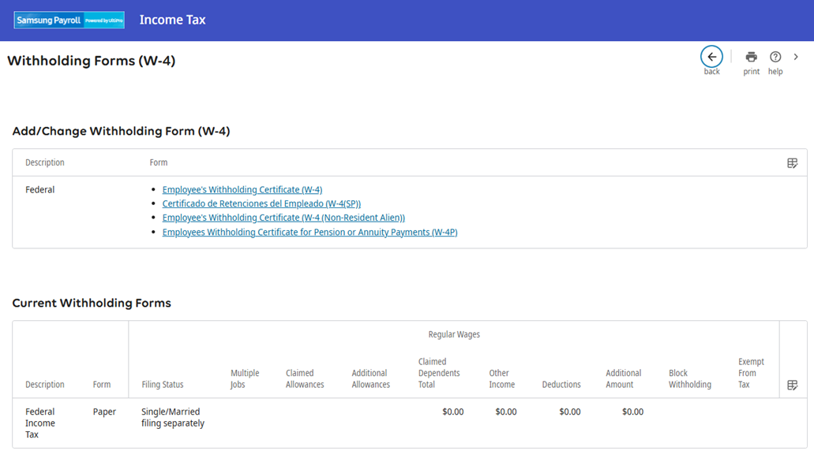Click the Deductions column header
Screen dimensions: 814x451
561,385
